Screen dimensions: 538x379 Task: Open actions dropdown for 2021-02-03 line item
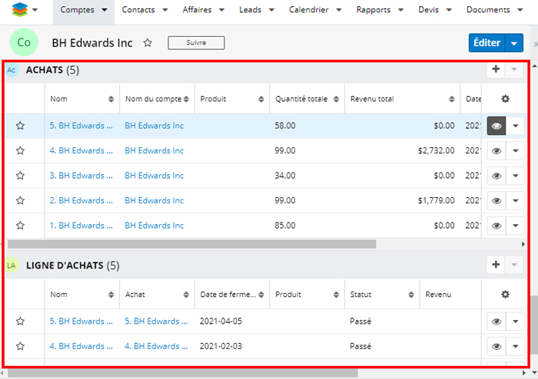(x=516, y=347)
